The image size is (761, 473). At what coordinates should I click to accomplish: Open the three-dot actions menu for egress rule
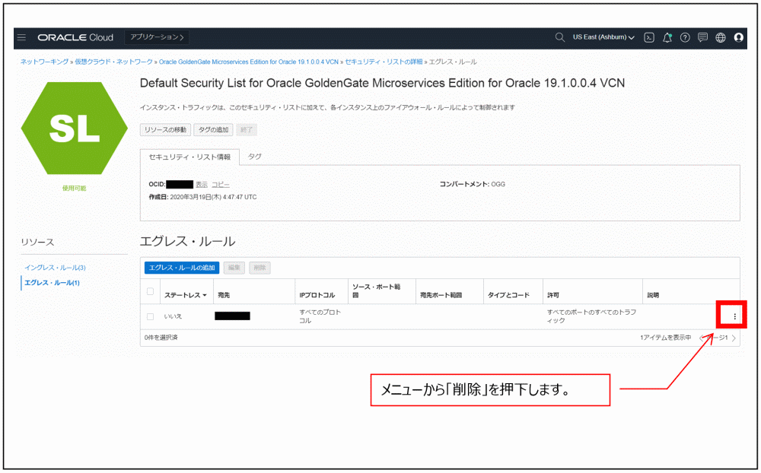point(734,316)
